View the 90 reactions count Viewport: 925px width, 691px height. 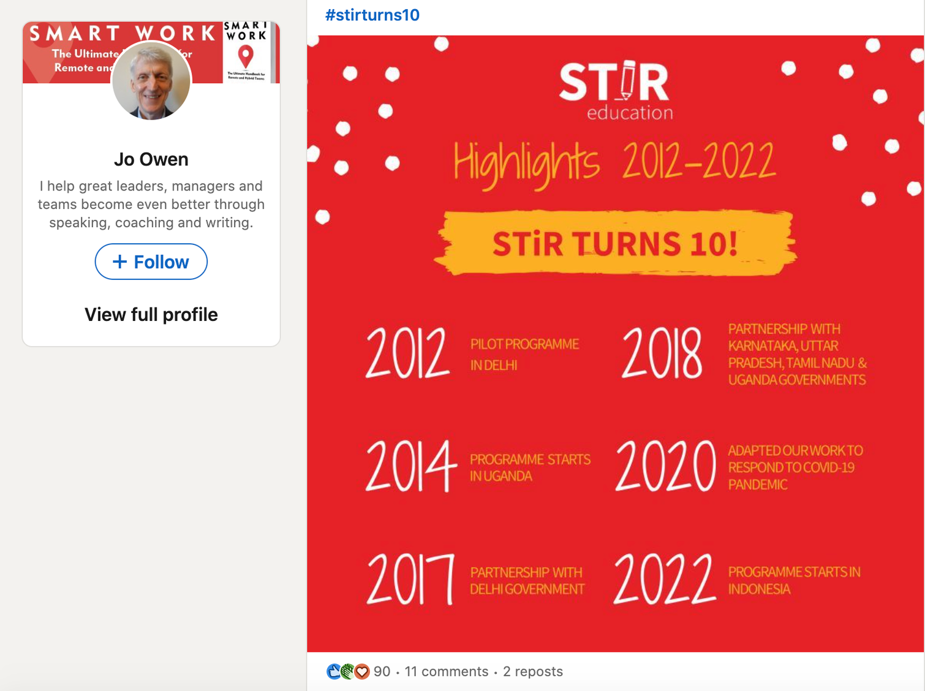382,671
